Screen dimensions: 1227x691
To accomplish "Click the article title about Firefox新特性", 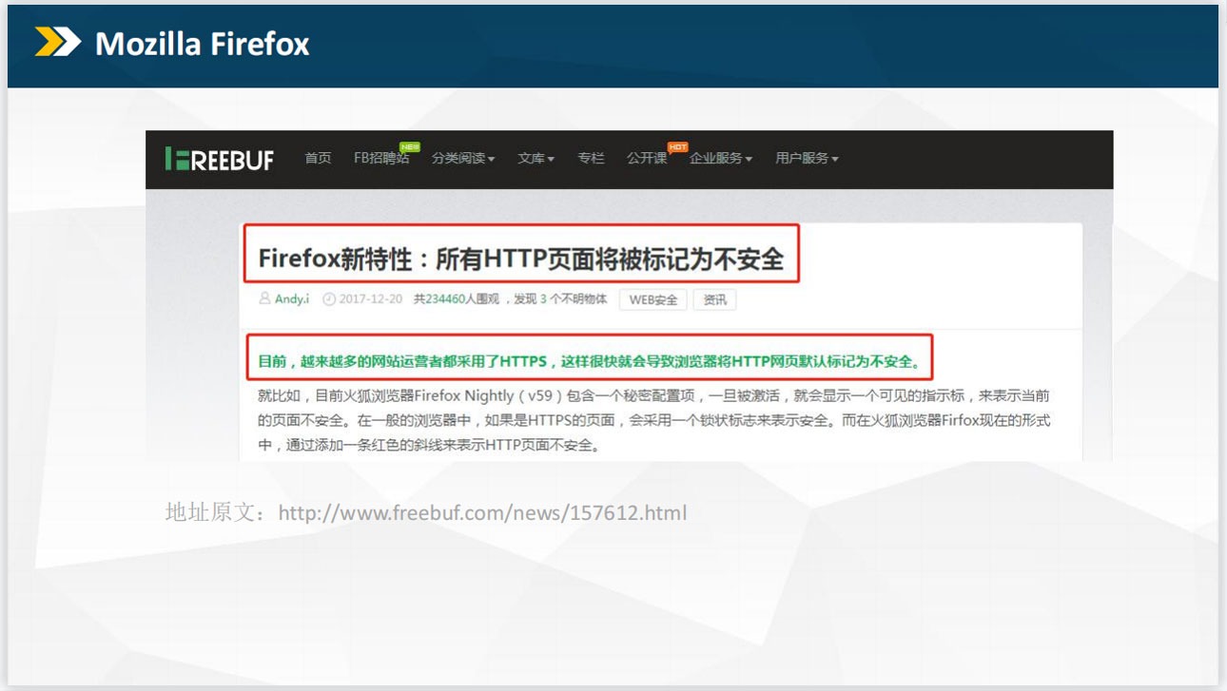I will coord(521,259).
